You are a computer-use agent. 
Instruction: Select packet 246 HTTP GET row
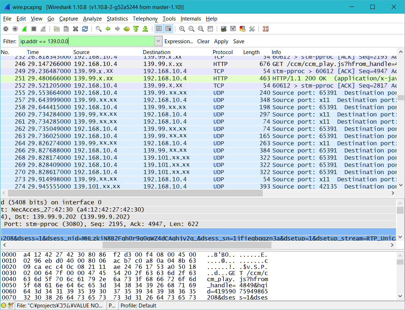pyautogui.click(x=198, y=64)
